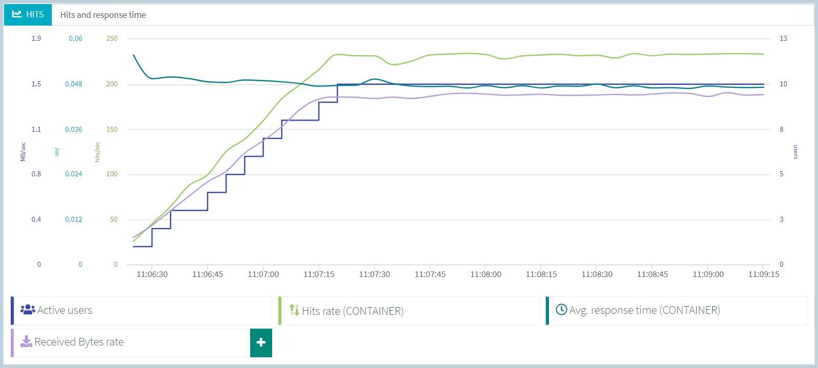Click the Active users group icon

[x=28, y=310]
